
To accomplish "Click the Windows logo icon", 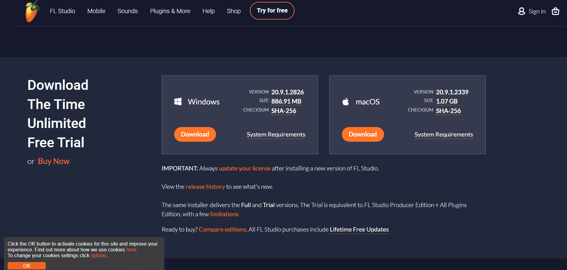I will (x=178, y=102).
